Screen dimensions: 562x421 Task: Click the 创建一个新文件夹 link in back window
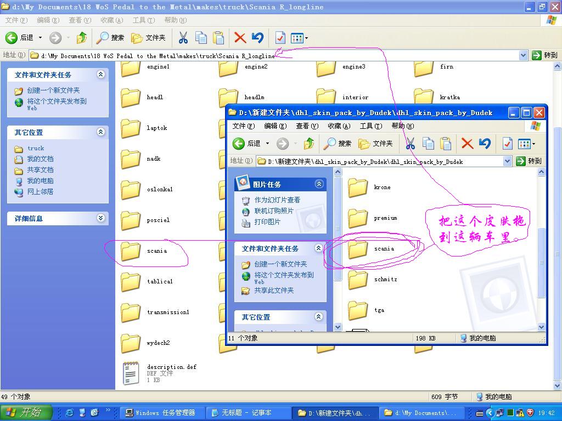click(53, 90)
